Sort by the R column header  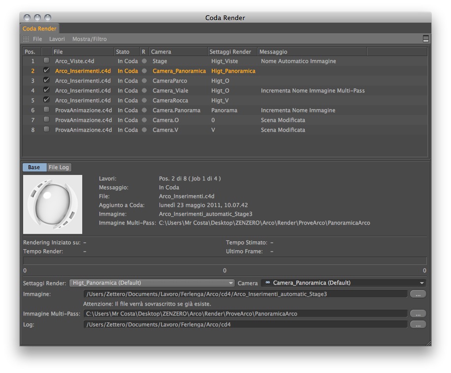pos(144,52)
